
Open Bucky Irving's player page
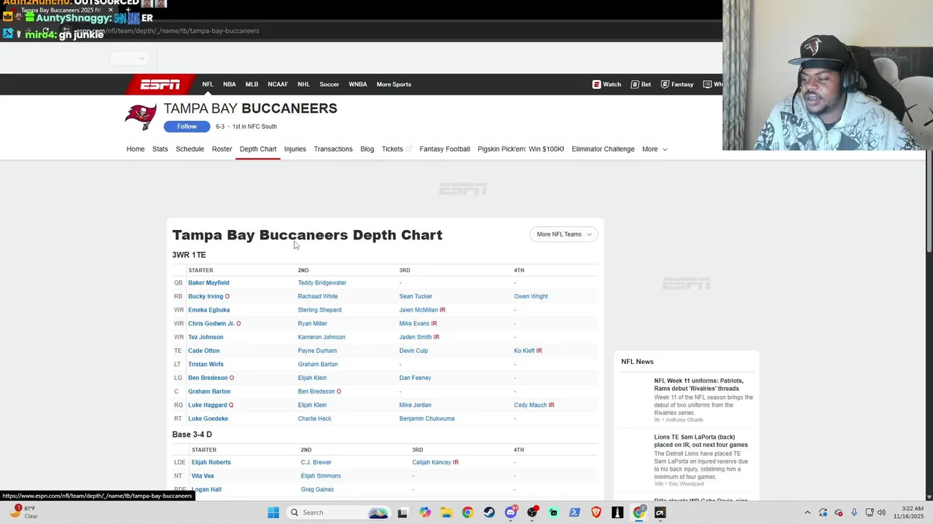(206, 296)
